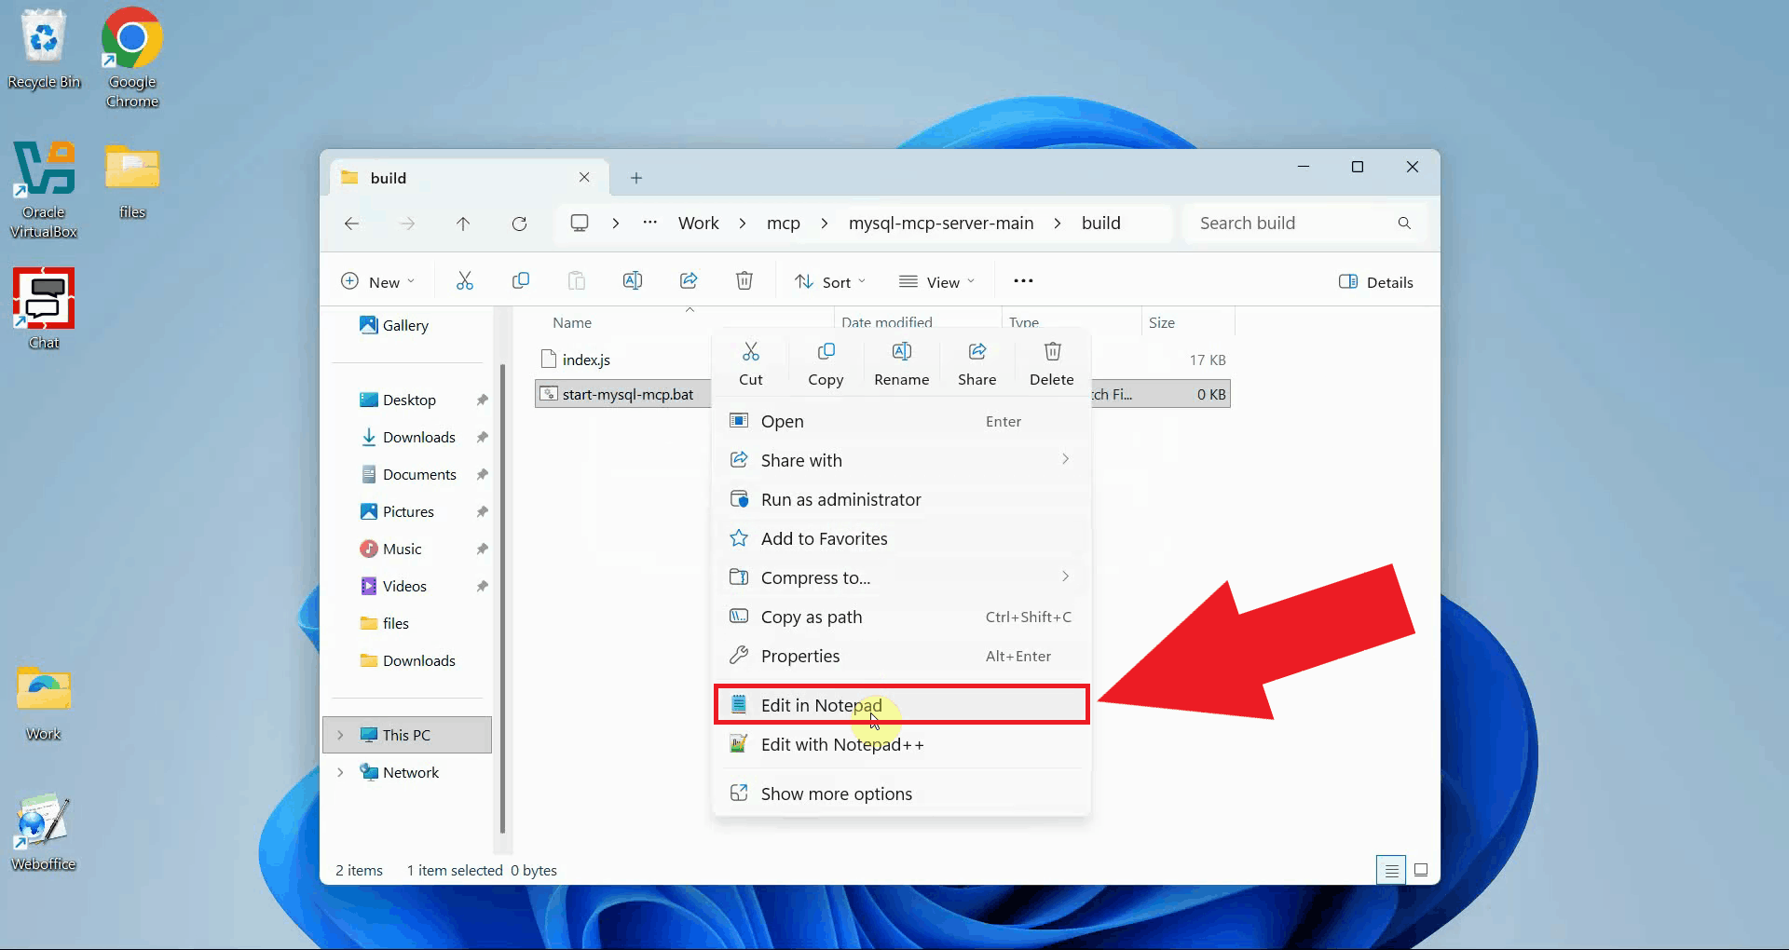
Task: Choose Copy as path
Action: (x=901, y=617)
